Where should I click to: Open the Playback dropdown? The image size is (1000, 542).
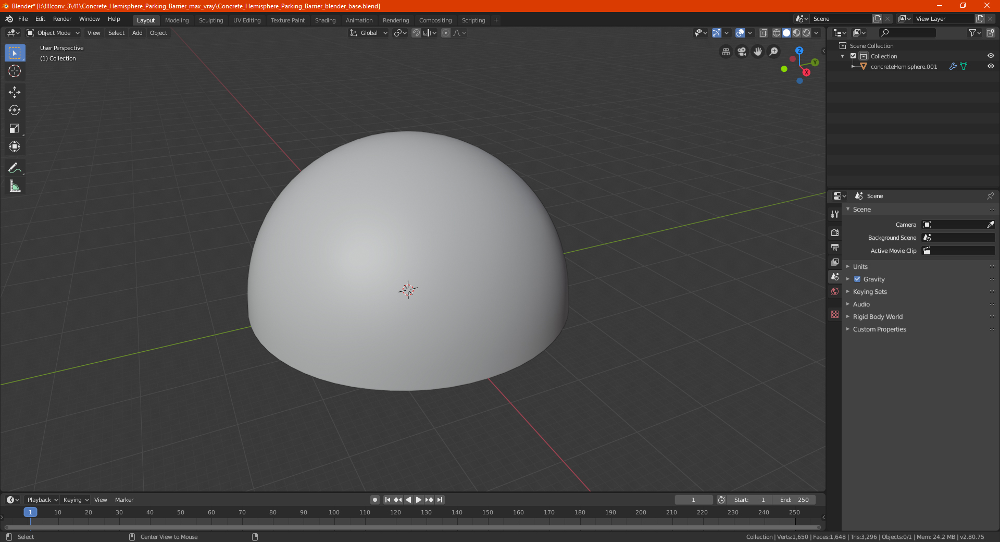tap(42, 500)
